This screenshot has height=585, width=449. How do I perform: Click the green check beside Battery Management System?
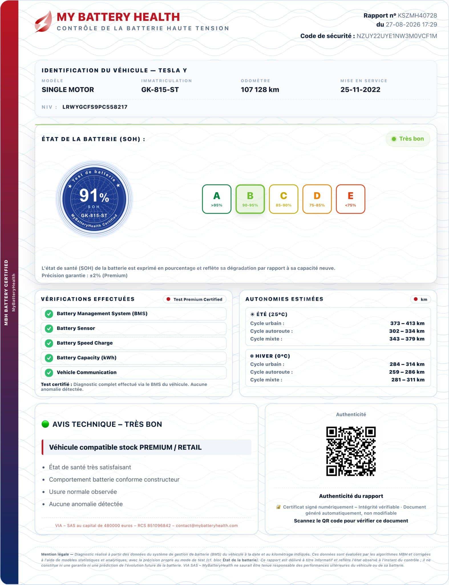coord(49,314)
